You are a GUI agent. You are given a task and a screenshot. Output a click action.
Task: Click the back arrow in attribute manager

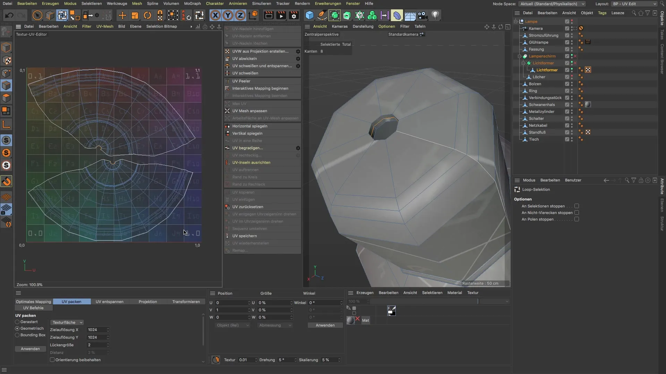(606, 180)
